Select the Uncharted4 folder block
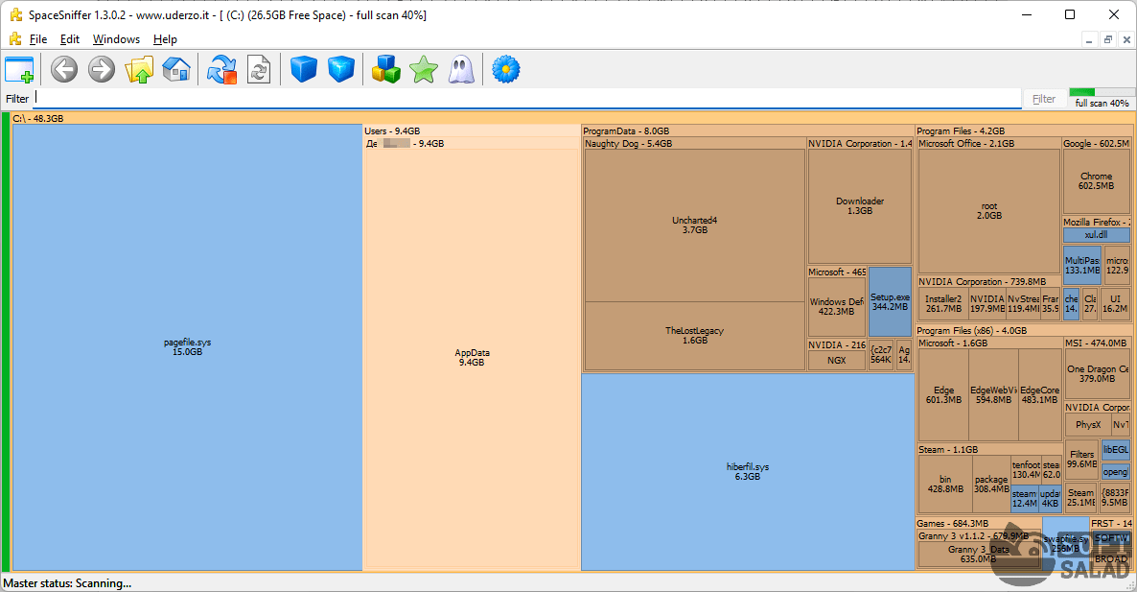This screenshot has width=1137, height=592. coord(694,225)
